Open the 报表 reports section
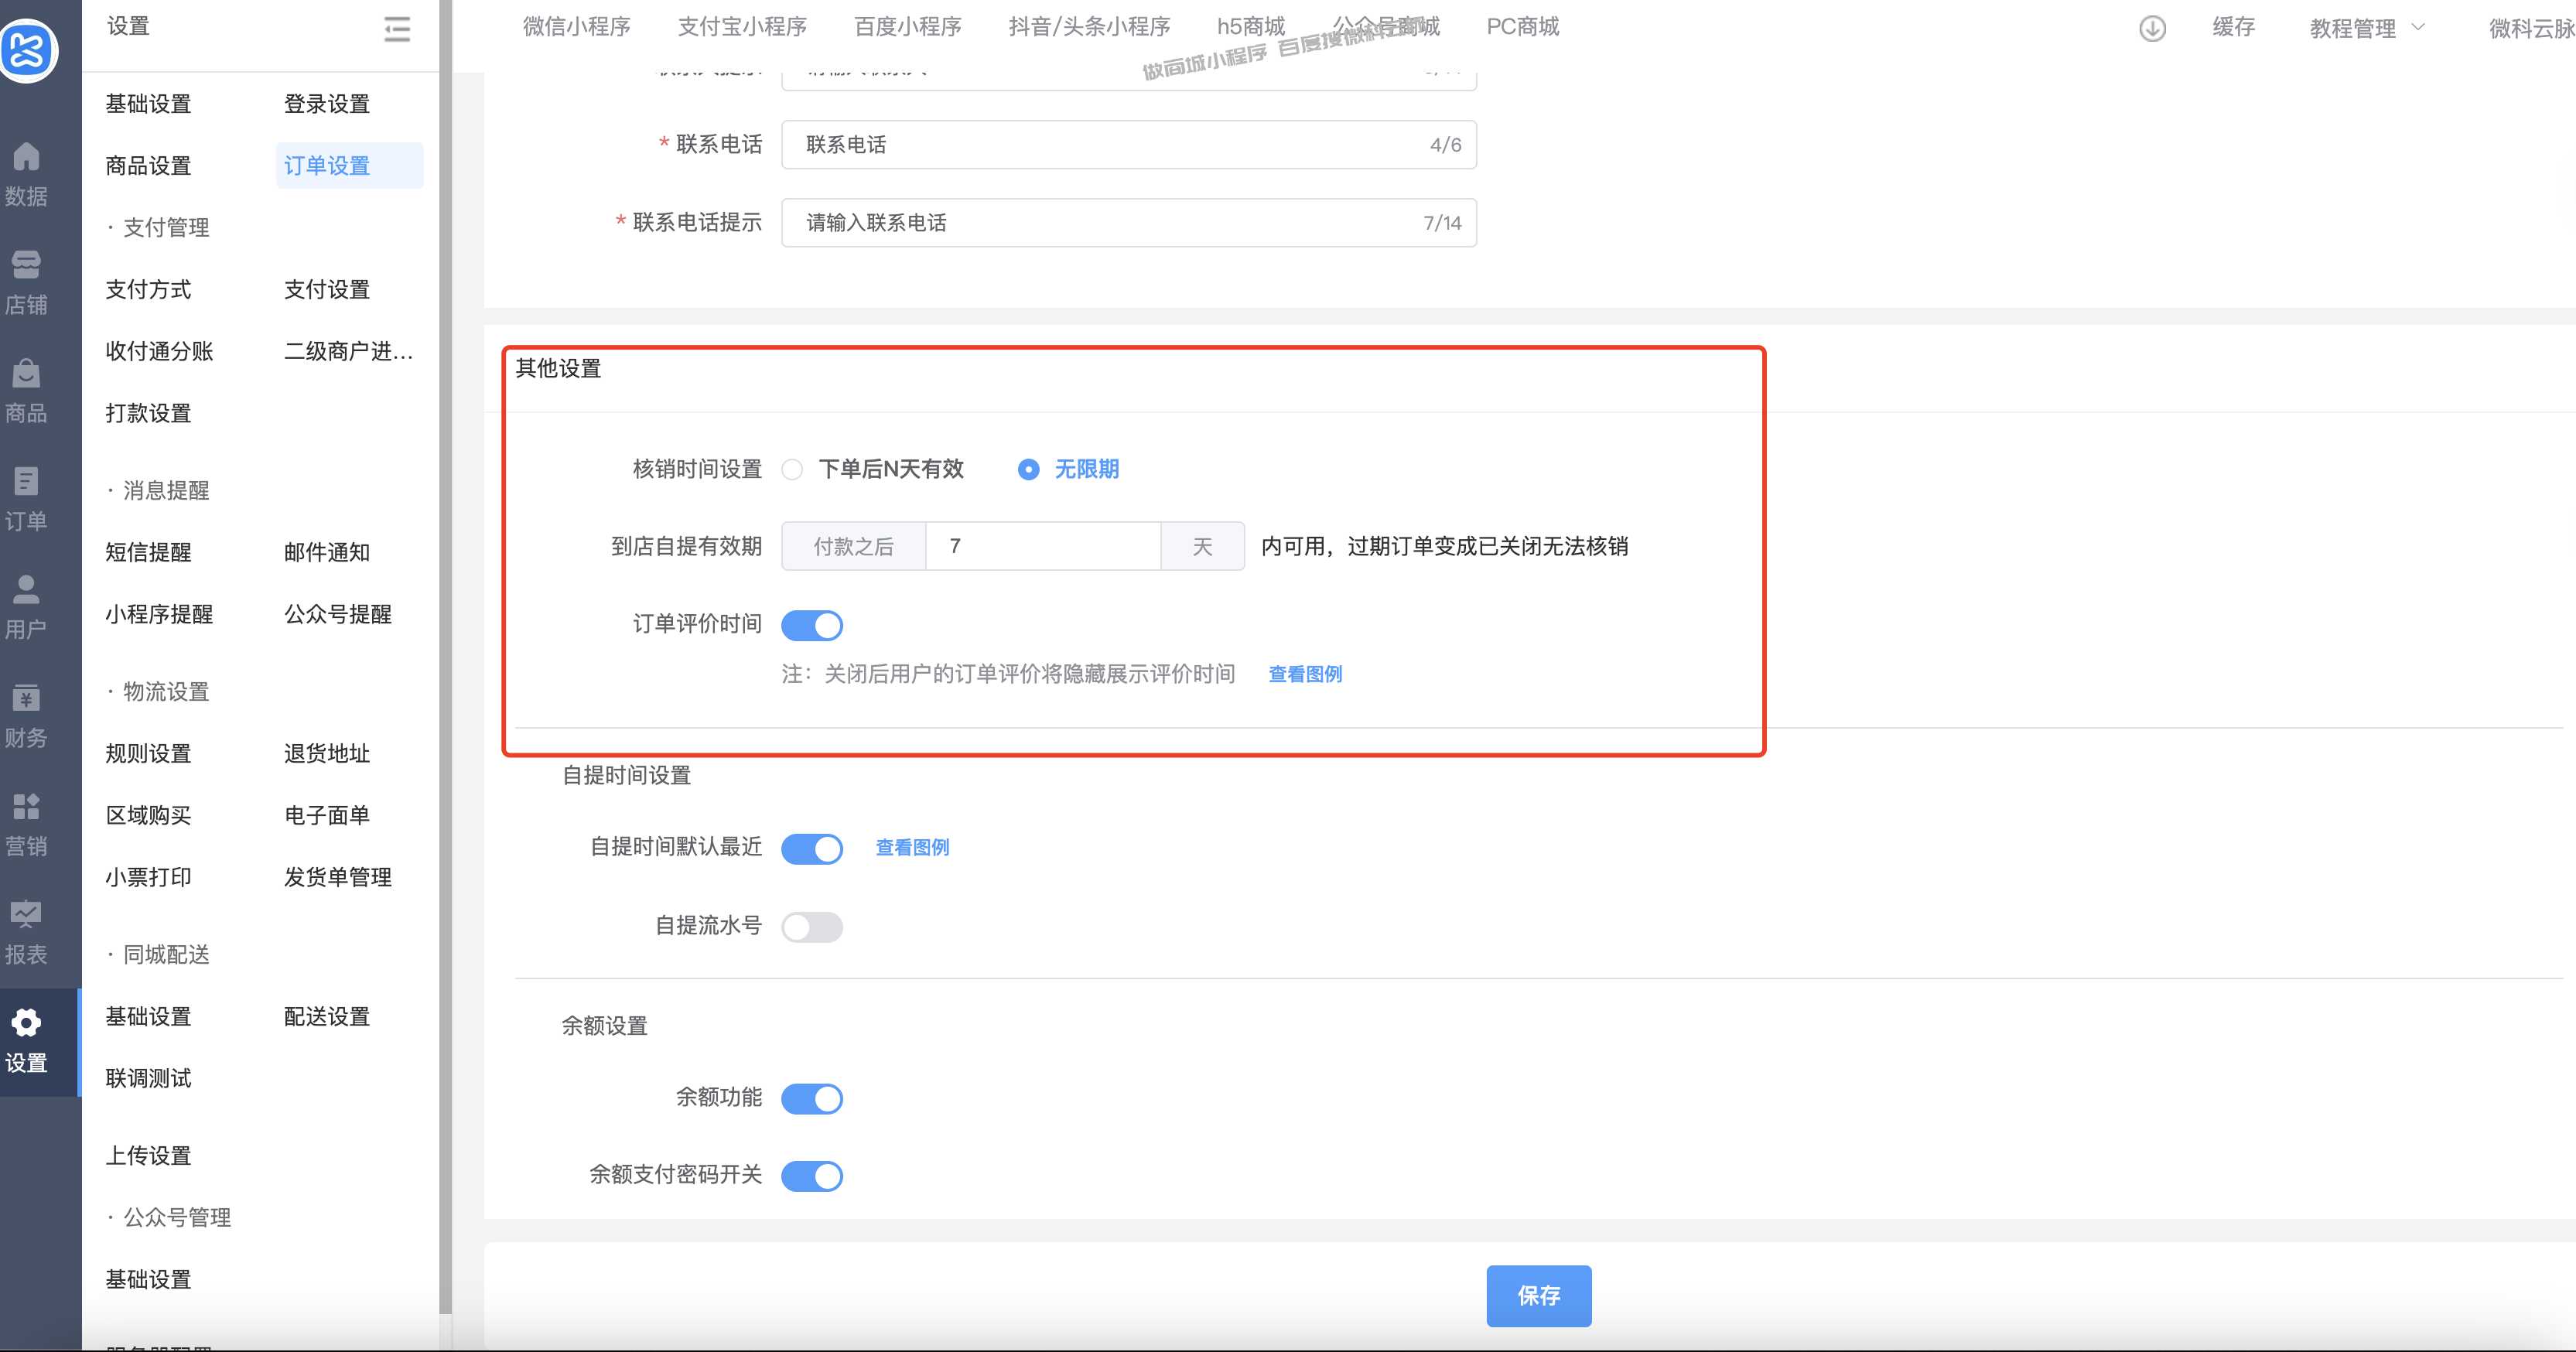 [x=26, y=933]
